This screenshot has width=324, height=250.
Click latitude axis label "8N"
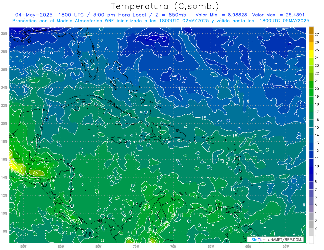tap(5, 231)
